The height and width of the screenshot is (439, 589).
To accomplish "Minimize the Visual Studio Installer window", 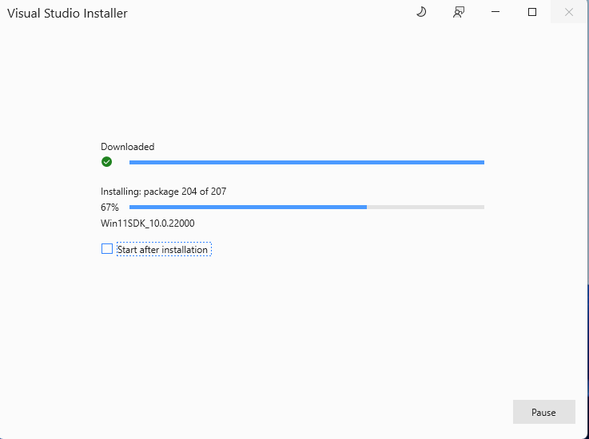I will 495,12.
